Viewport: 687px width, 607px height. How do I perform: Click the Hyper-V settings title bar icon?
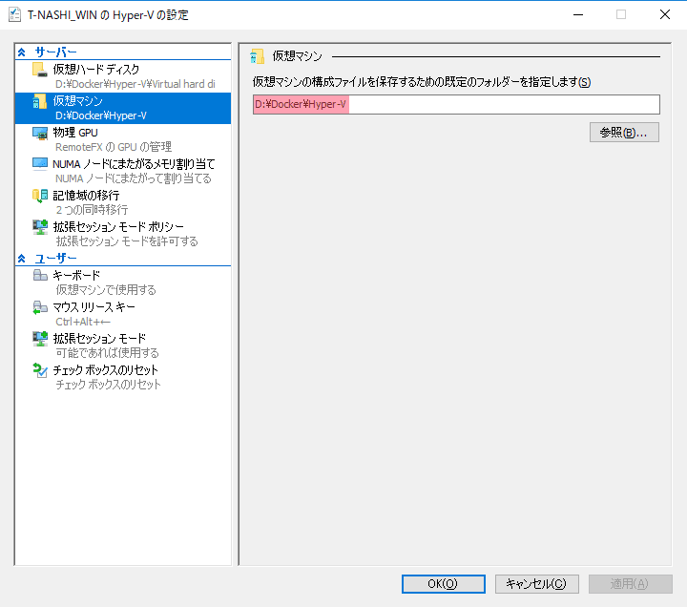14,14
